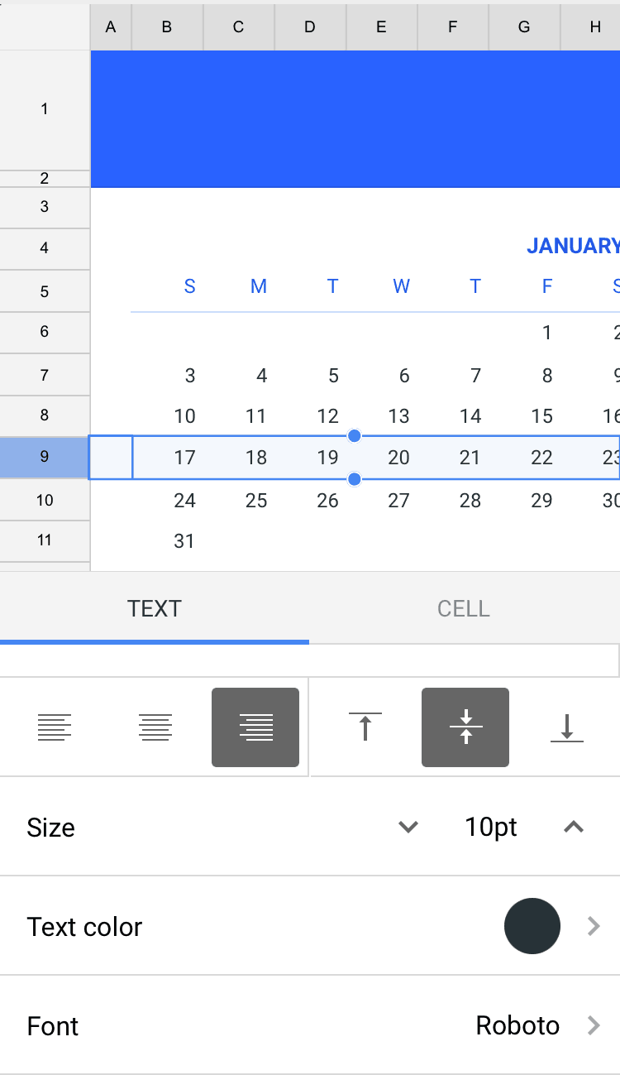This screenshot has height=1075, width=620.
Task: Switch to the CELL tab
Action: click(464, 608)
